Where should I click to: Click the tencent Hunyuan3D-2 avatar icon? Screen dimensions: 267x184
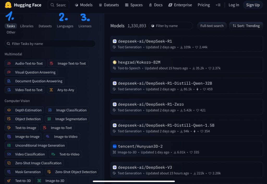(115, 146)
